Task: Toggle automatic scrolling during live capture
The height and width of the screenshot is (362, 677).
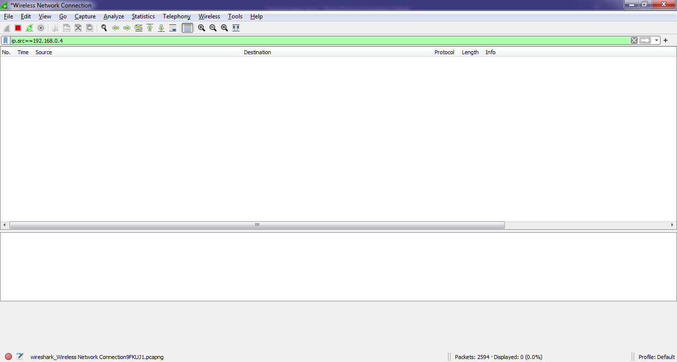Action: (x=173, y=28)
